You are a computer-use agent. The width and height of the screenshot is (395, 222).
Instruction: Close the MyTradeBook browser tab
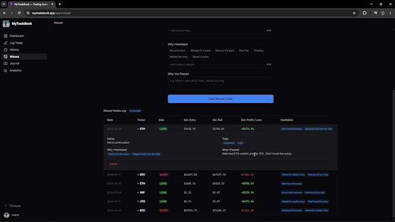52,4
